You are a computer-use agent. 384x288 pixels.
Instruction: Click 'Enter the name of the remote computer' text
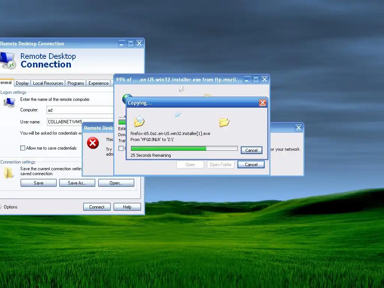pos(55,99)
